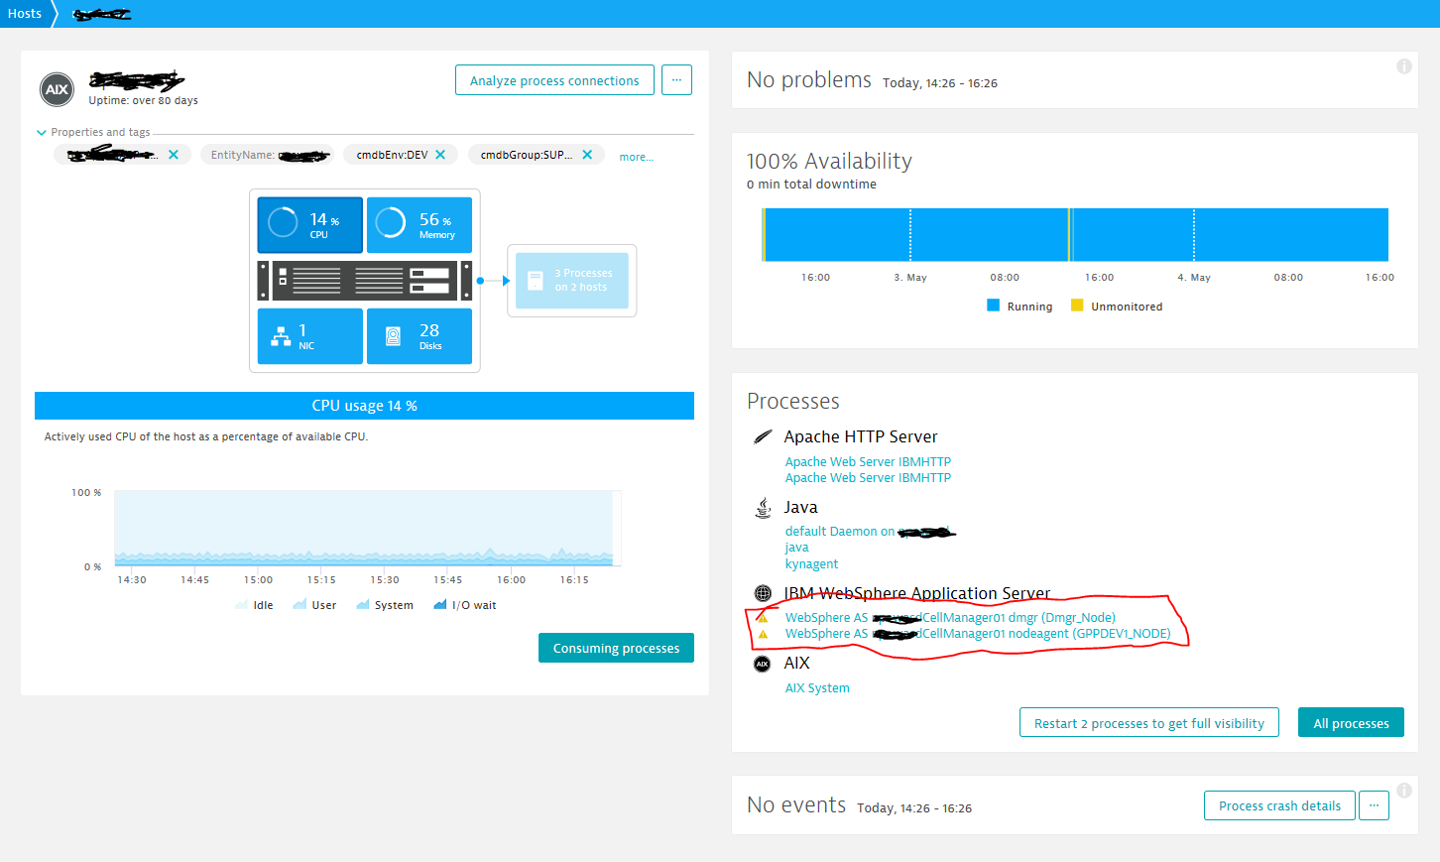Viewport: 1440px width, 862px height.
Task: Show more tags link
Action: [x=636, y=157]
